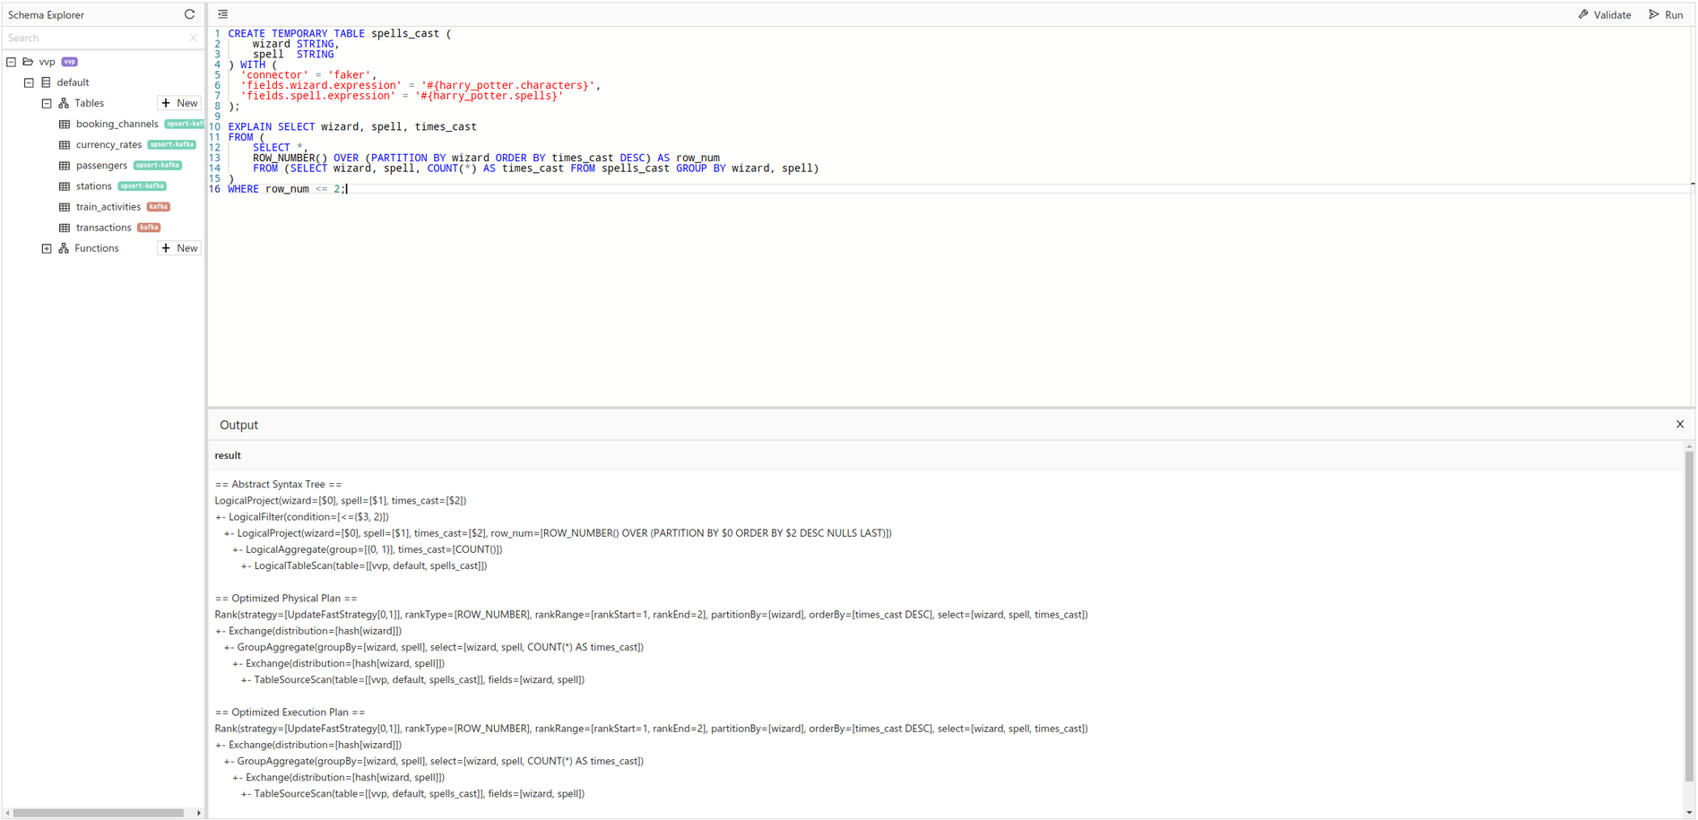Click the LogicalTableScan line in output
1698x820 pixels.
pos(364,565)
